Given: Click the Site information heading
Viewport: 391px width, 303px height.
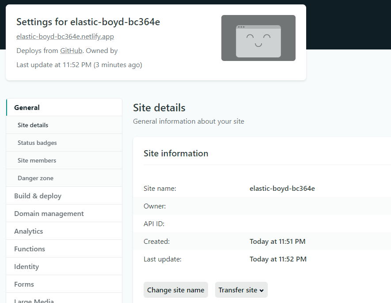Looking at the screenshot, I should [176, 153].
